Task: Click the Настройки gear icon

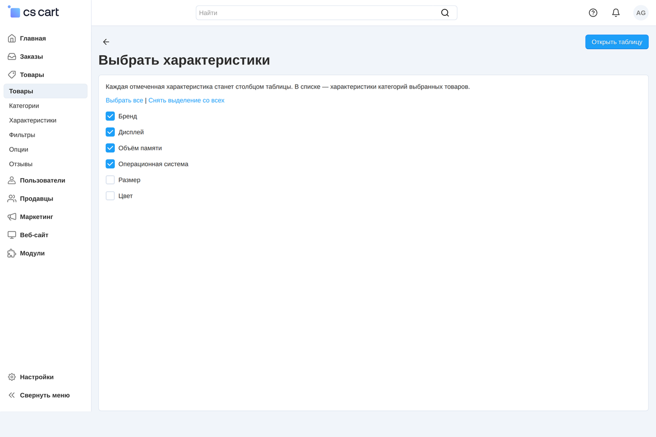Action: pyautogui.click(x=12, y=377)
